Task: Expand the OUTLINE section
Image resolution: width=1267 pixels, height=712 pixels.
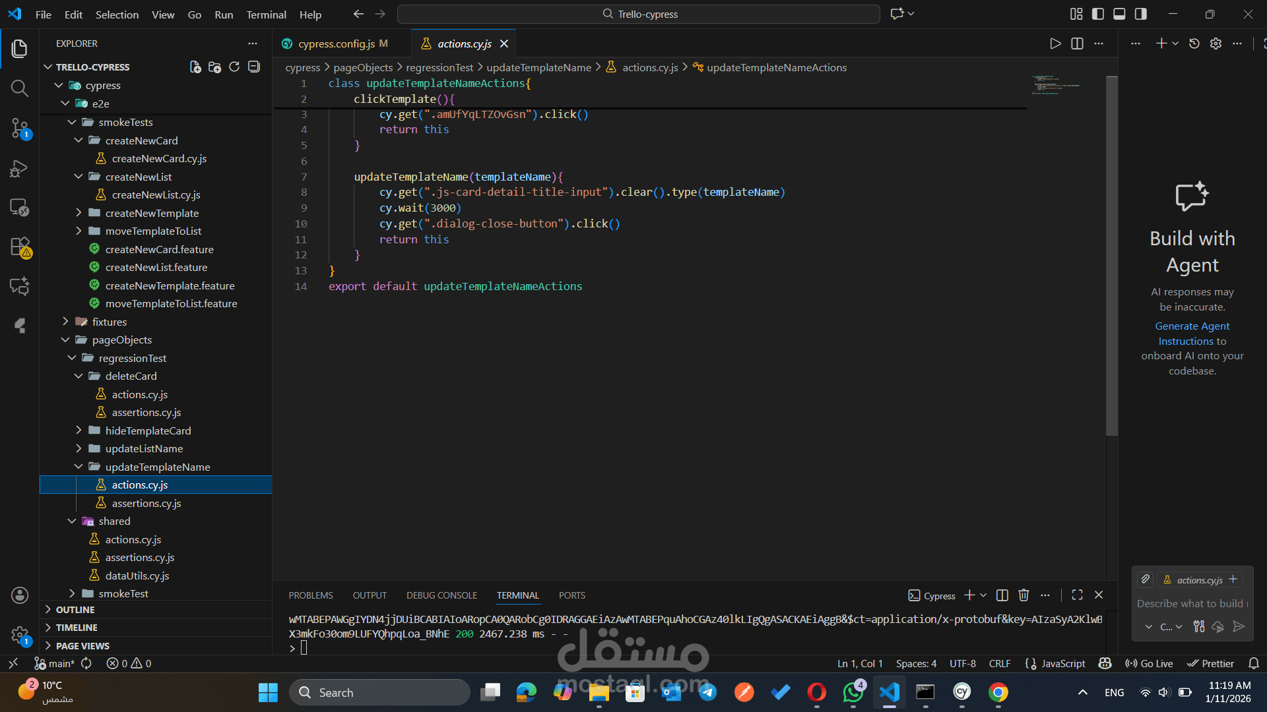Action: (x=75, y=610)
